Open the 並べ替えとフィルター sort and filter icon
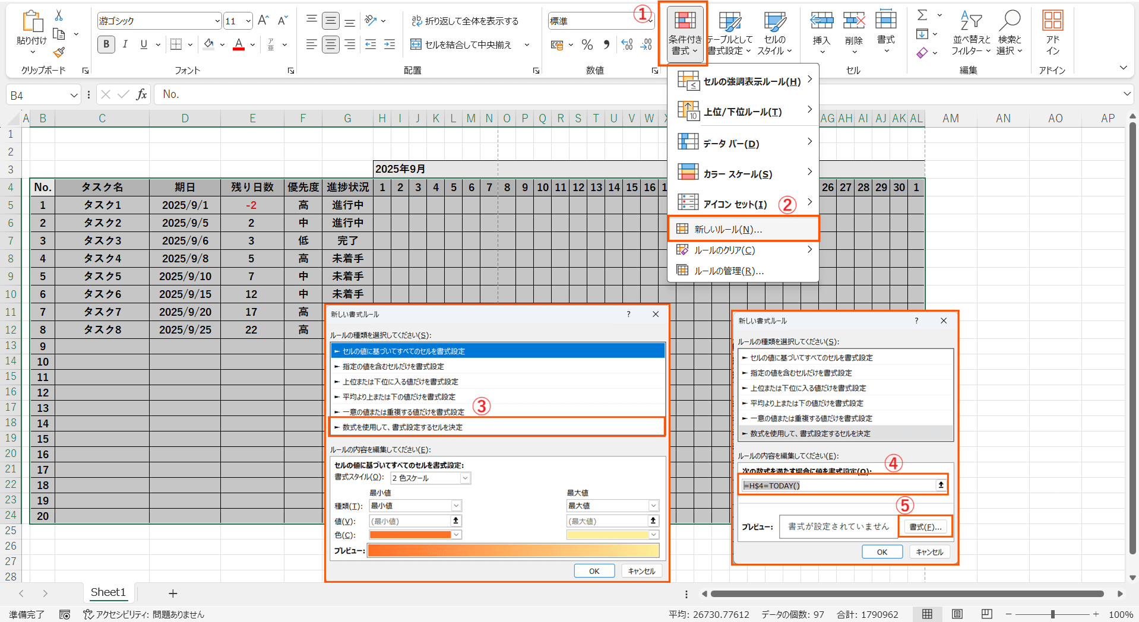 click(971, 34)
